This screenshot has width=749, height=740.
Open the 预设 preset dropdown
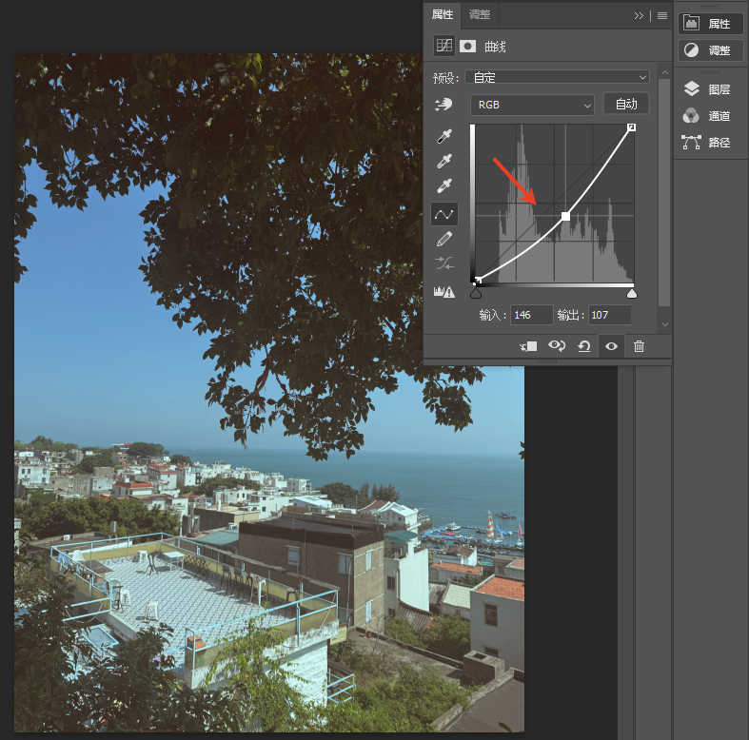pos(558,77)
